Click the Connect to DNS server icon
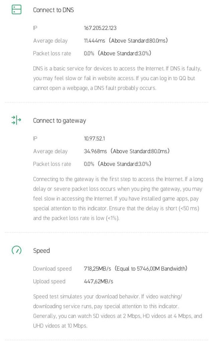The width and height of the screenshot is (213, 343). click(x=16, y=10)
